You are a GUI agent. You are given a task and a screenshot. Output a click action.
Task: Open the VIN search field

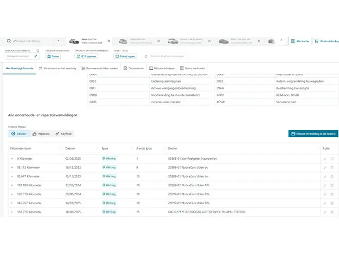pyautogui.click(x=36, y=41)
